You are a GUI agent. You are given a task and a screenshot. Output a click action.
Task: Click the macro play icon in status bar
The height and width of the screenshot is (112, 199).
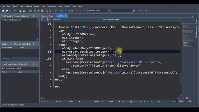click(41, 101)
